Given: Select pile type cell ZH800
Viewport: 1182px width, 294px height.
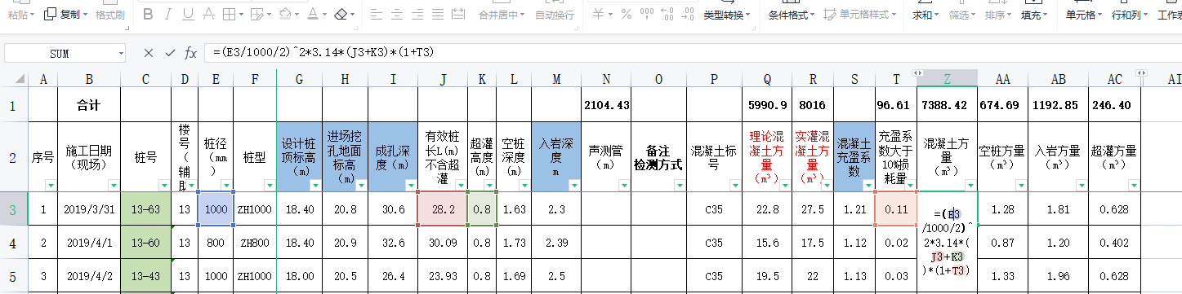Looking at the screenshot, I should tap(255, 243).
